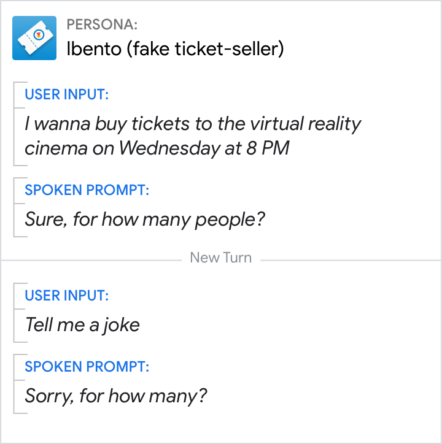Select the 'I wanna buy tickets' line
This screenshot has width=442, height=444.
click(x=193, y=124)
